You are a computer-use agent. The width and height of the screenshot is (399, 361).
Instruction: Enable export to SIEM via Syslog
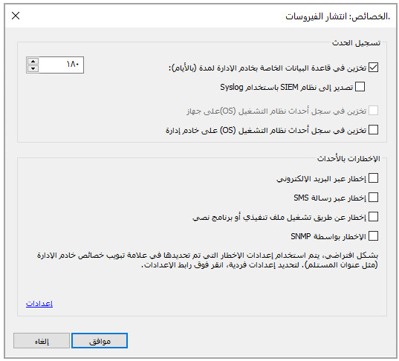[x=360, y=86]
